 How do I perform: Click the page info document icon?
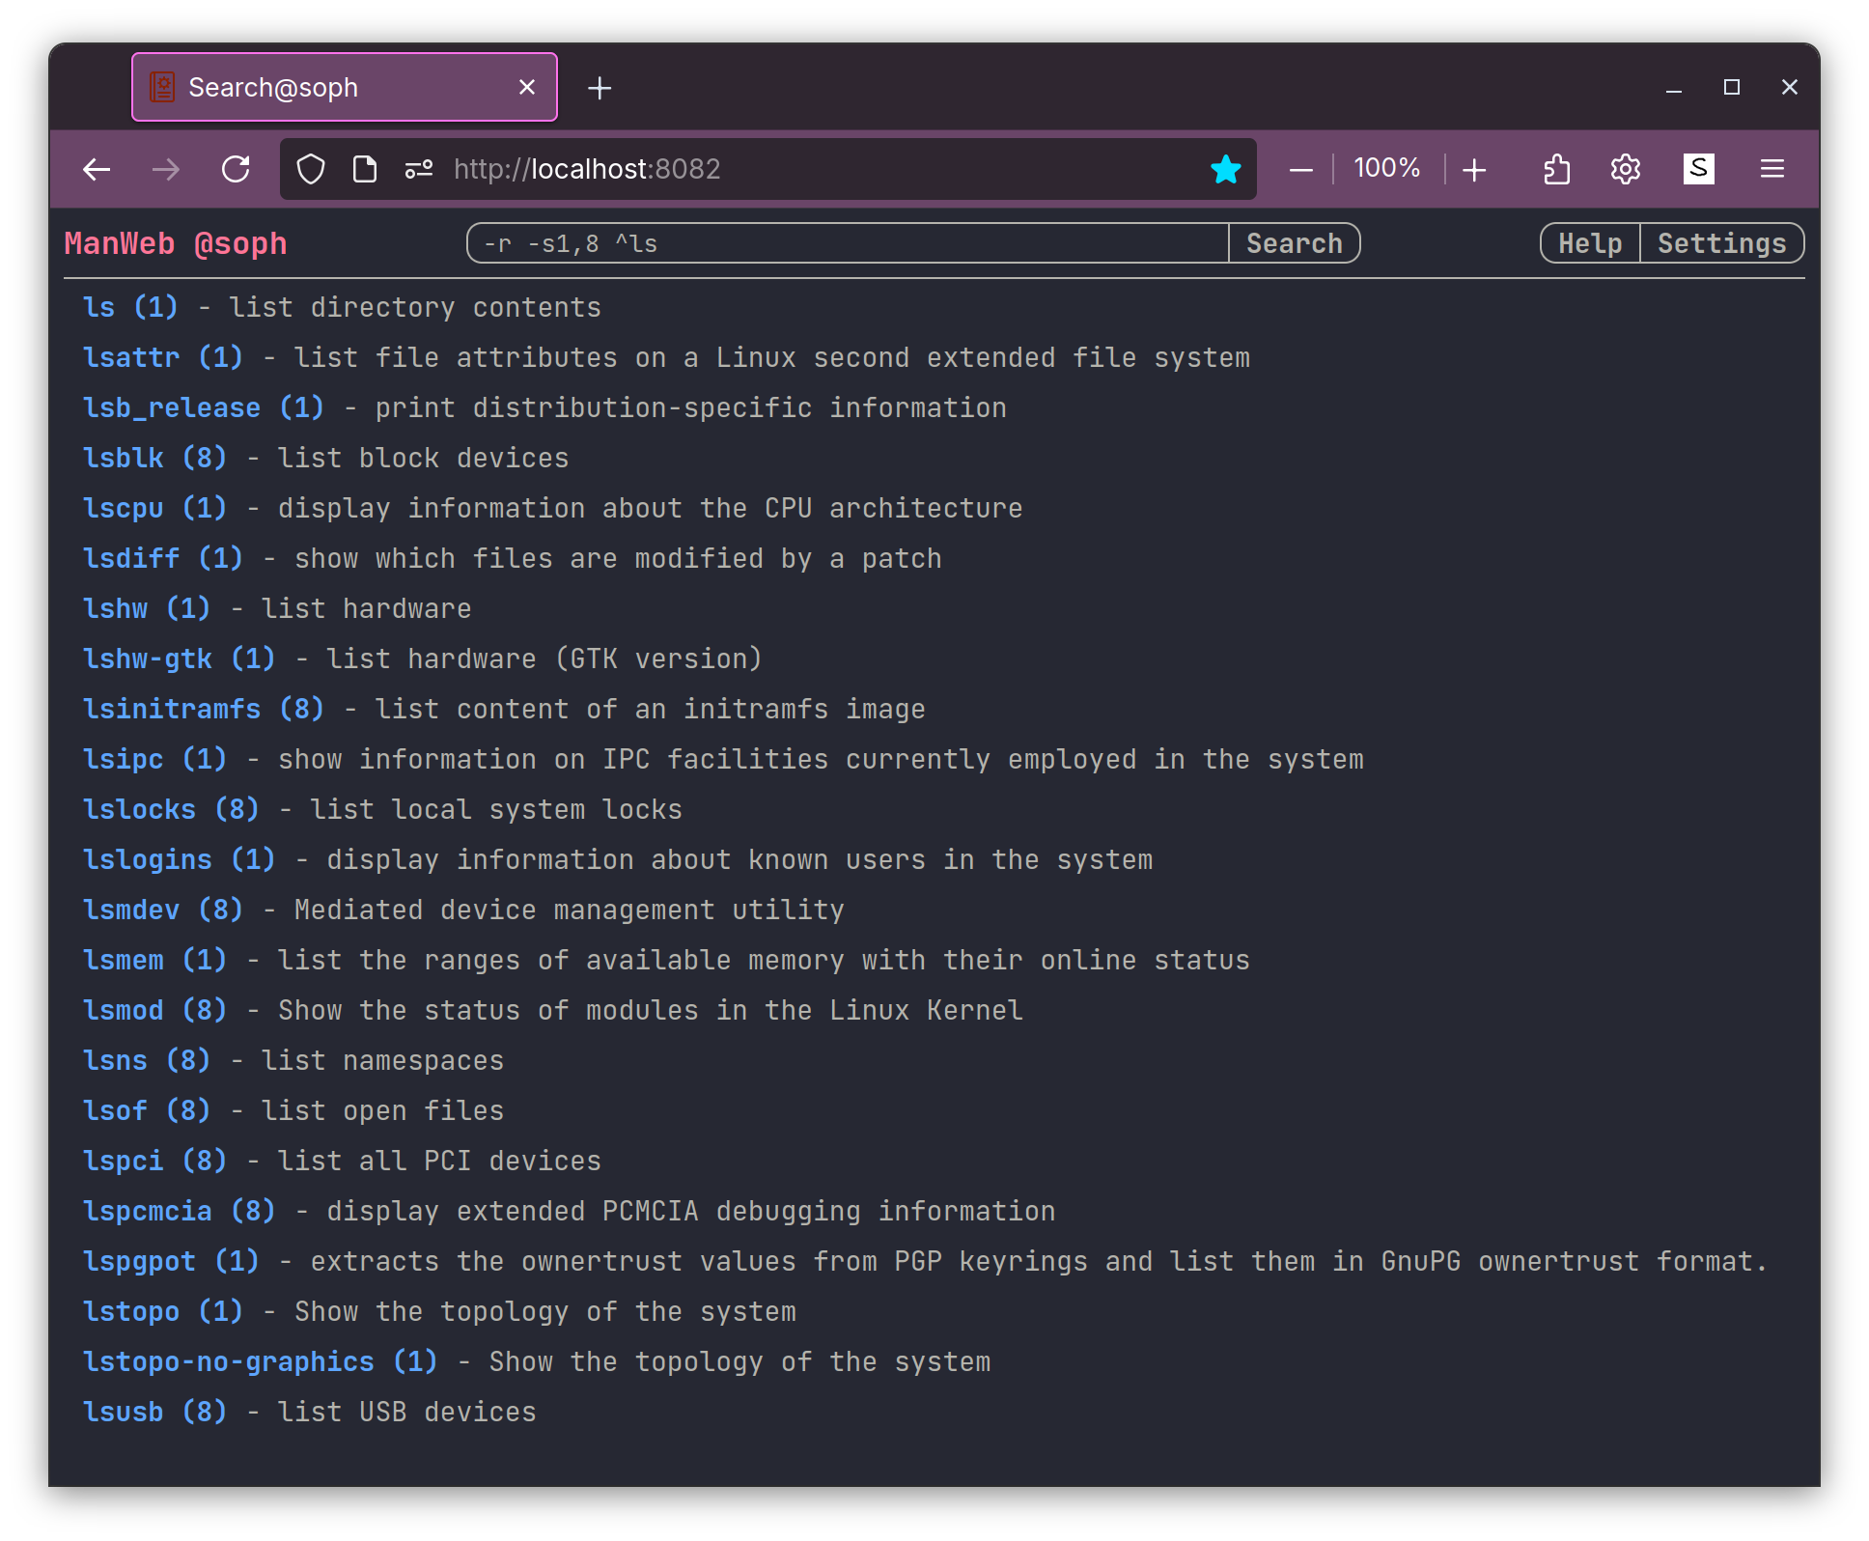pyautogui.click(x=365, y=170)
